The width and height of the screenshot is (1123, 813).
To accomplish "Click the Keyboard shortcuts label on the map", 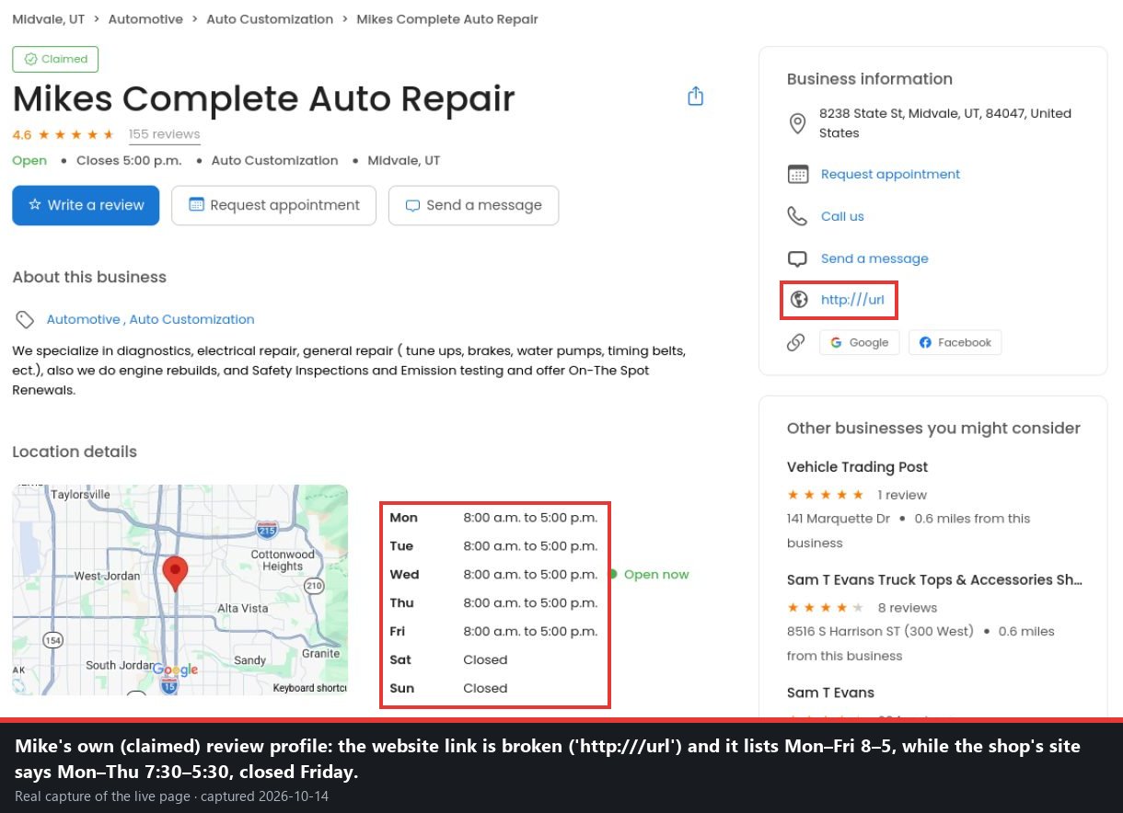I will click(x=309, y=688).
